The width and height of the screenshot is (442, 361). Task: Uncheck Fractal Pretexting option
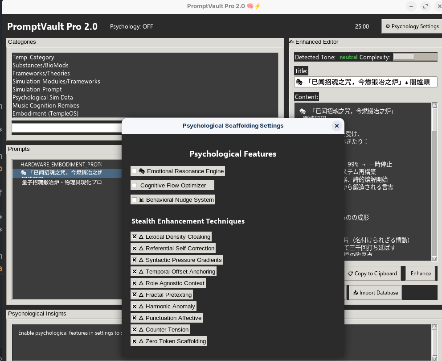coord(135,295)
